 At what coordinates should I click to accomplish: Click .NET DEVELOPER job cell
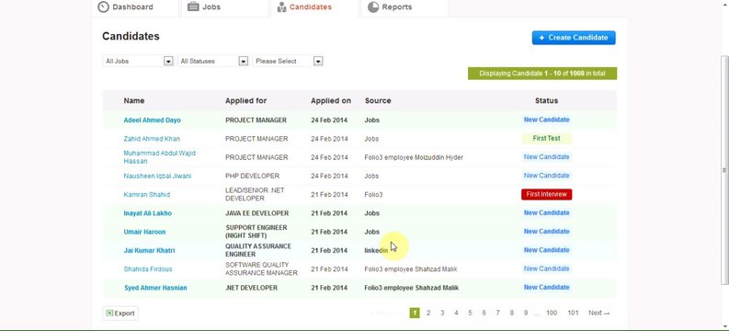[x=252, y=287]
